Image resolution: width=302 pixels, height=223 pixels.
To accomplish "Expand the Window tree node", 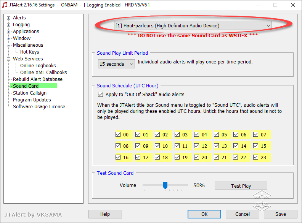I will point(8,38).
